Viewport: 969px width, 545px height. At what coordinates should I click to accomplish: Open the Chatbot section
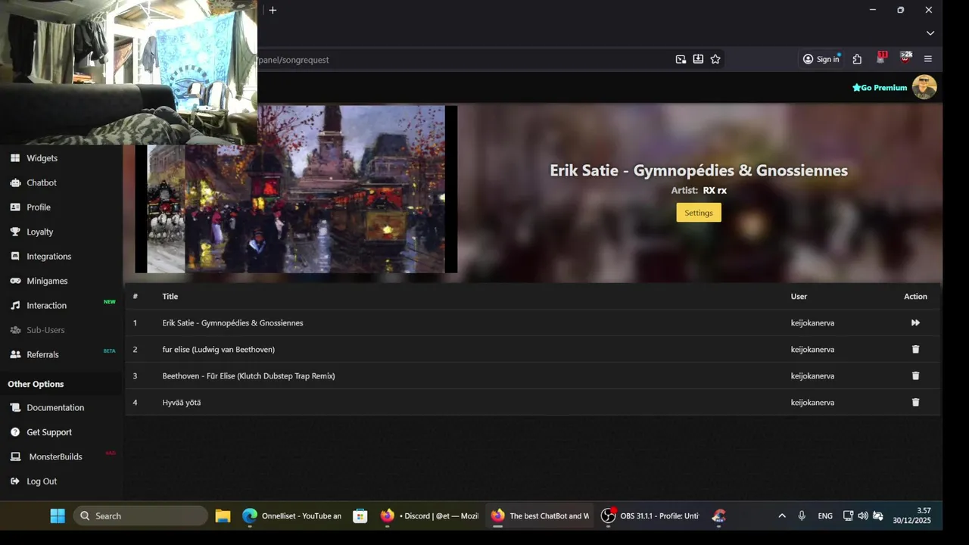42,182
